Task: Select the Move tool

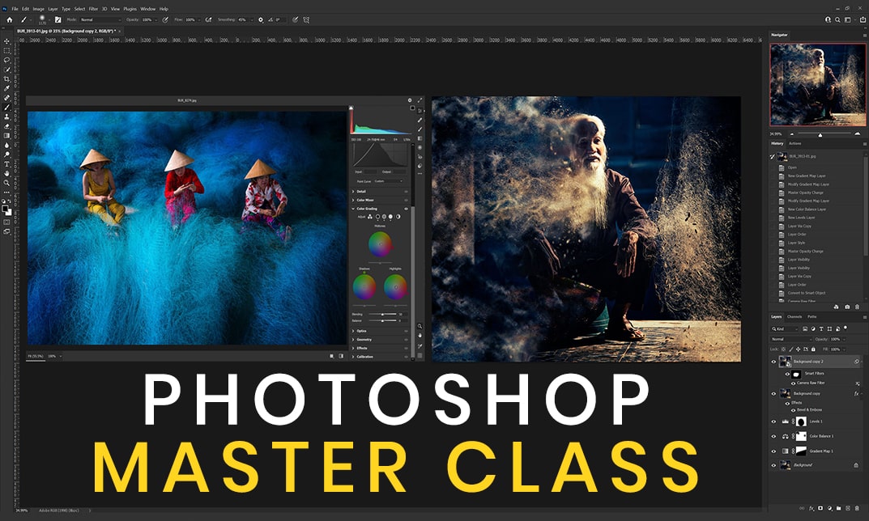Action: 6,41
